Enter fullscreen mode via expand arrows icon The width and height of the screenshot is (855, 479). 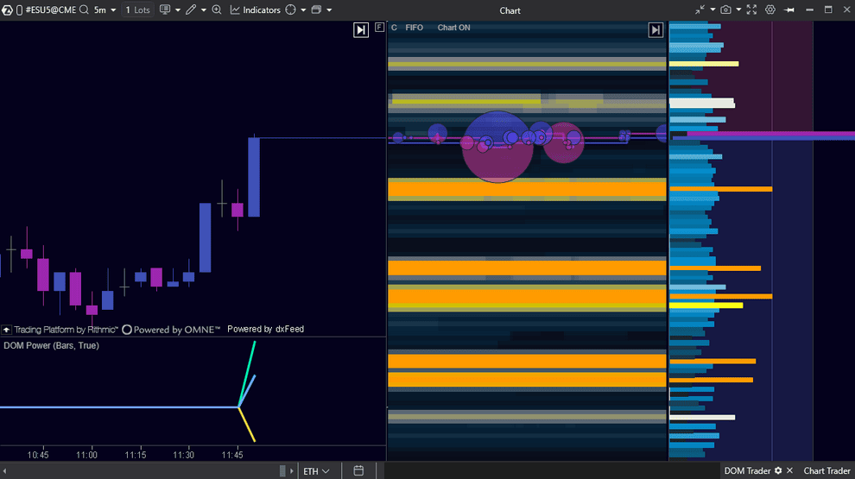(750, 10)
